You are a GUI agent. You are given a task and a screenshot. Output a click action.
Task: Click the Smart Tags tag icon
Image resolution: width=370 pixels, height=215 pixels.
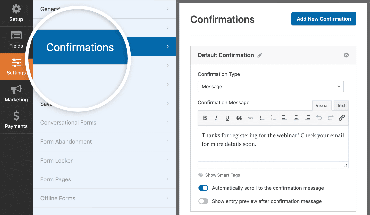(x=200, y=175)
